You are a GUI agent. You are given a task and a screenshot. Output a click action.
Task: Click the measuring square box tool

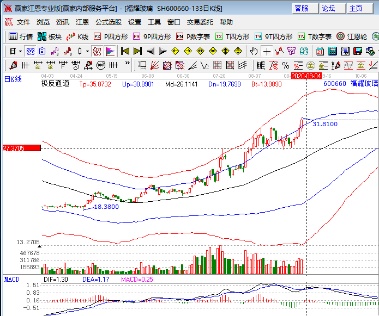click(x=142, y=65)
